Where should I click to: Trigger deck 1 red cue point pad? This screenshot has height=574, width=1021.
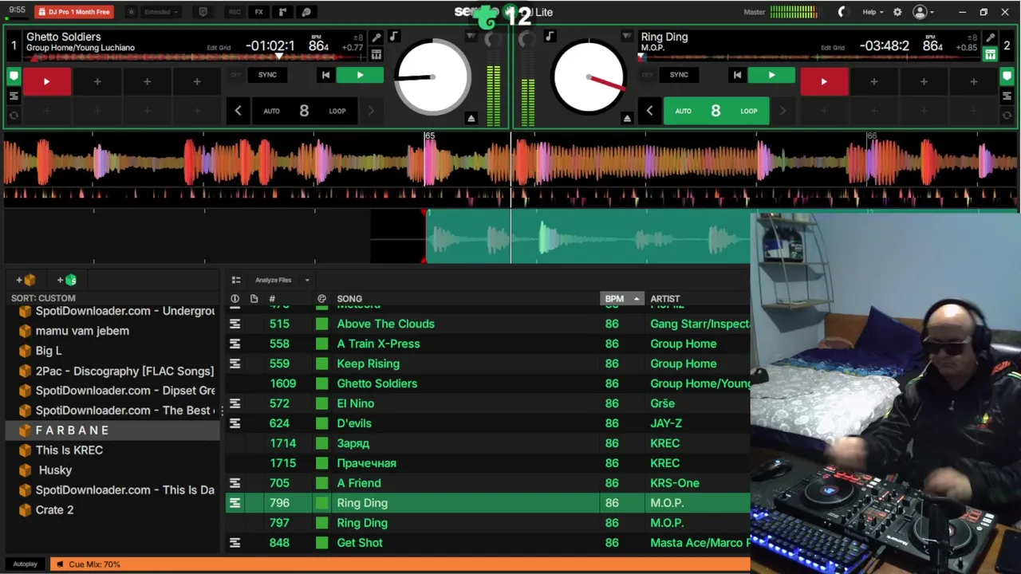coord(46,81)
